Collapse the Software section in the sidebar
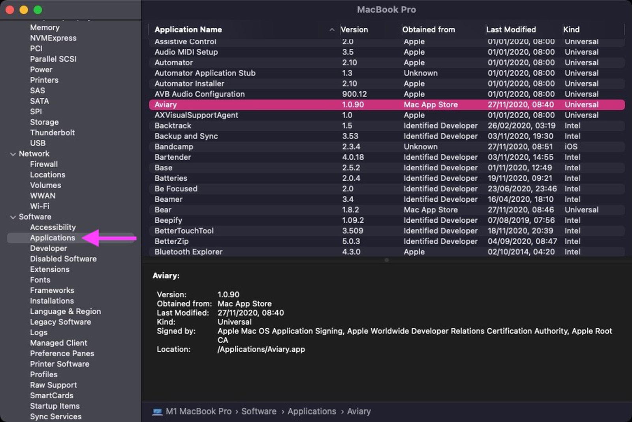 click(13, 217)
